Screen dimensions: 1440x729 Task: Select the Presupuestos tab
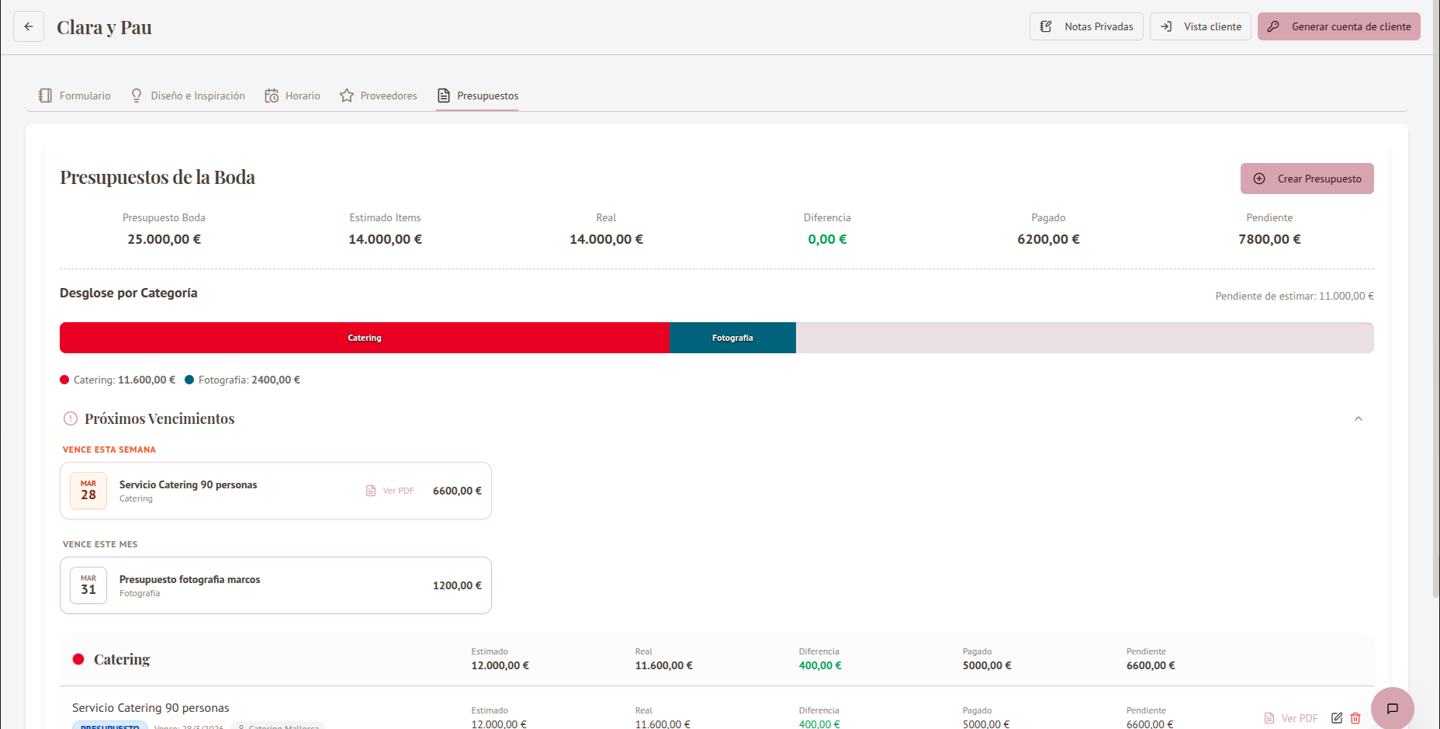point(478,95)
